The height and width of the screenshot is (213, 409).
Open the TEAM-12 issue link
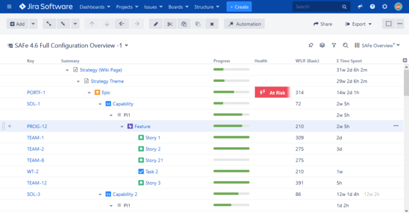(x=37, y=183)
